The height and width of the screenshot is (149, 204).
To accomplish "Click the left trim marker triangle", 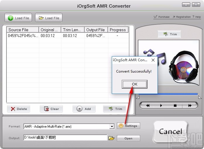I will coord(138,97).
